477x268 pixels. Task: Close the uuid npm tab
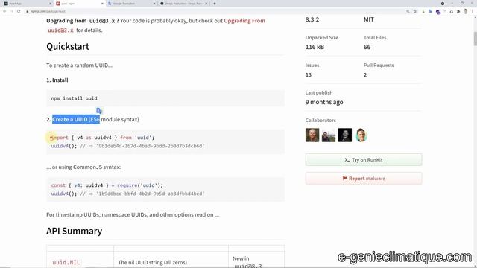pyautogui.click(x=102, y=4)
